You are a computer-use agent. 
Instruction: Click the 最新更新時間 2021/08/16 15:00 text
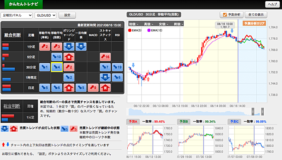(x=99, y=25)
